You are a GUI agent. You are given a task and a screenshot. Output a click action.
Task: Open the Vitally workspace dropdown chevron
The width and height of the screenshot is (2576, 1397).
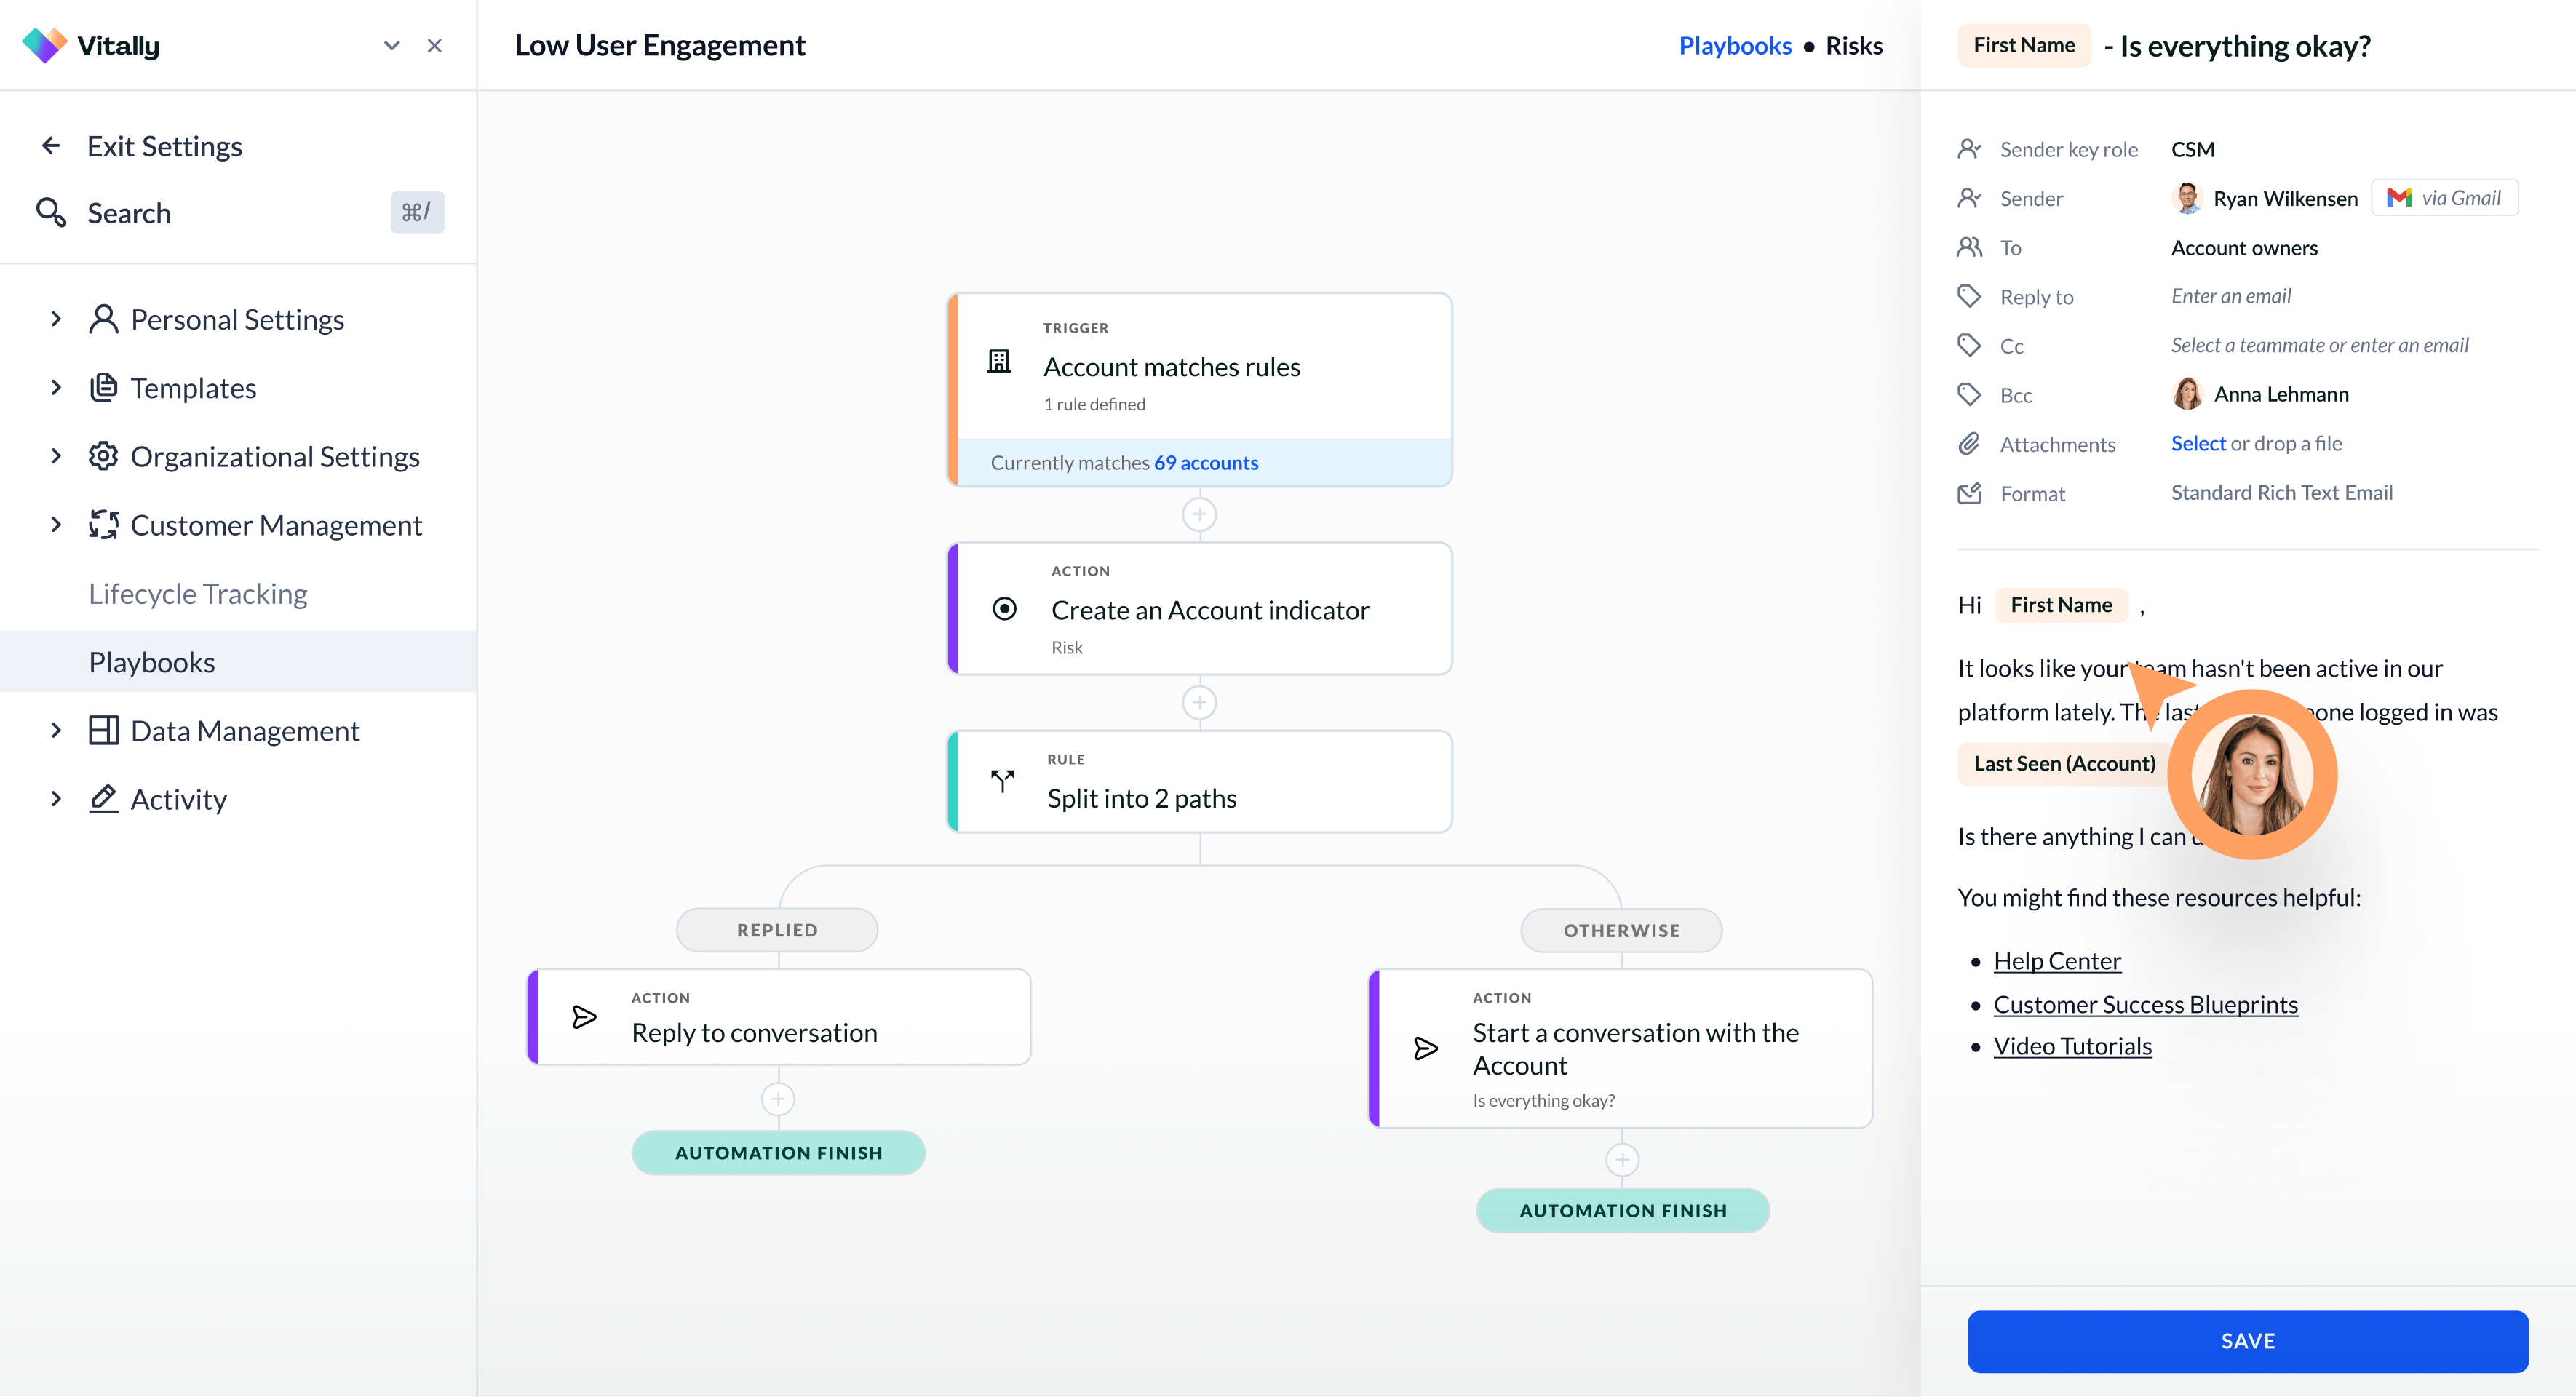pyautogui.click(x=392, y=46)
